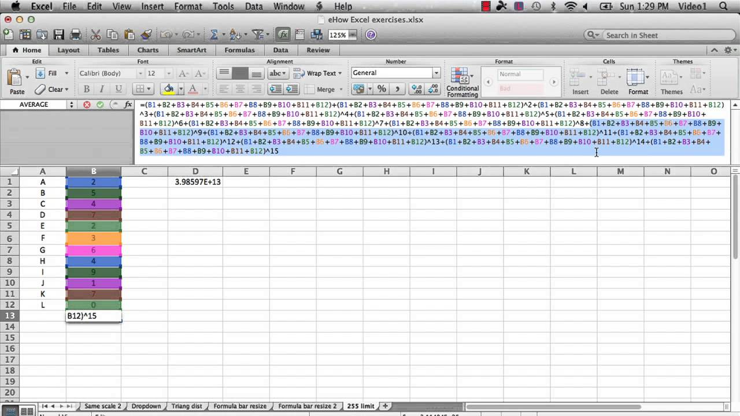Click the Decrease Decimal button
Screen dimensions: 740x416
(433, 89)
